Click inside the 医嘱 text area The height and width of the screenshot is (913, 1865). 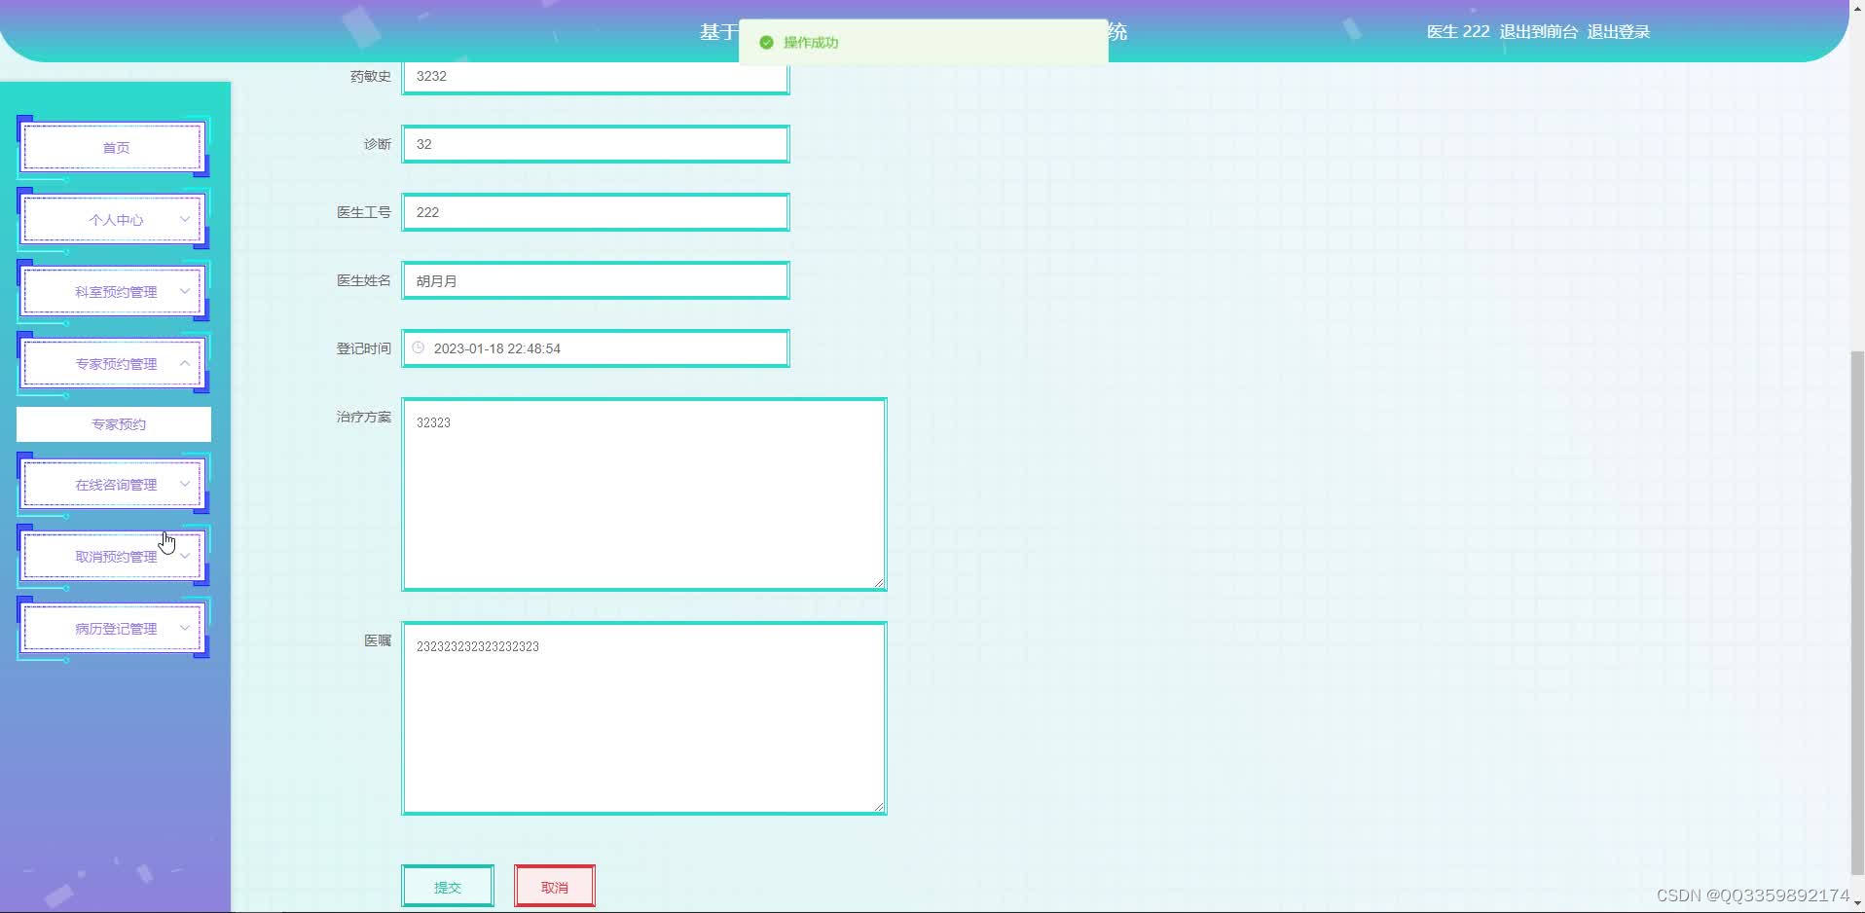click(644, 718)
